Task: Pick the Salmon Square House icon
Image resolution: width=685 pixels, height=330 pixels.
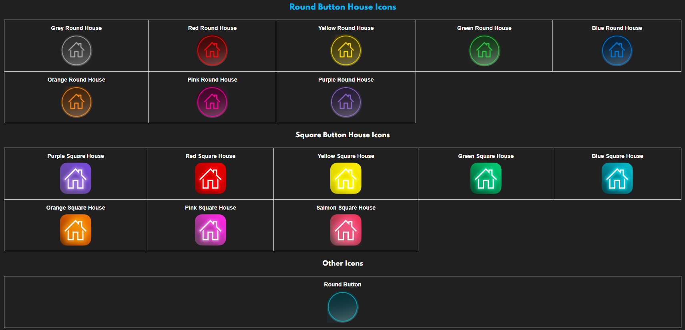Action: [346, 230]
